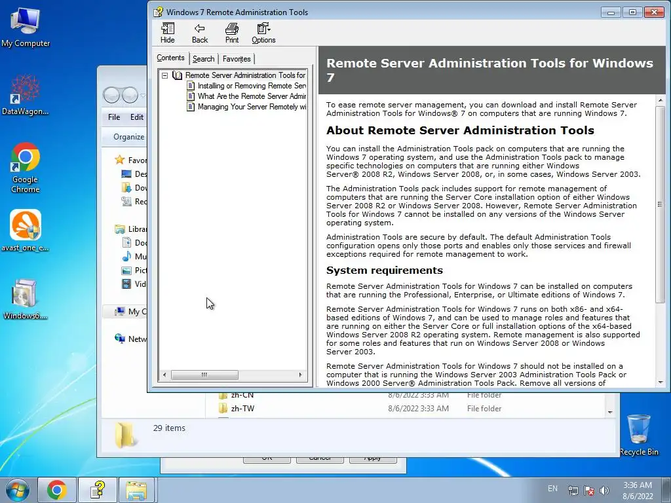
Task: Open the Windows Start menu
Action: point(18,490)
